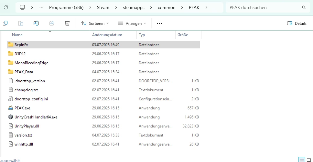
Task: Select the D3D12 folder icon
Action: tap(11, 54)
